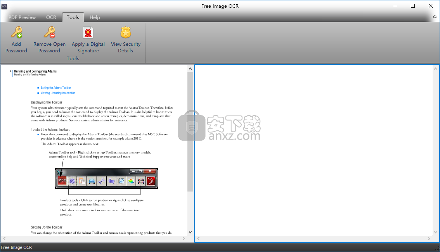Click the OCR text pane scroll left arrow
Screen dimensions: 440x252
198,238
